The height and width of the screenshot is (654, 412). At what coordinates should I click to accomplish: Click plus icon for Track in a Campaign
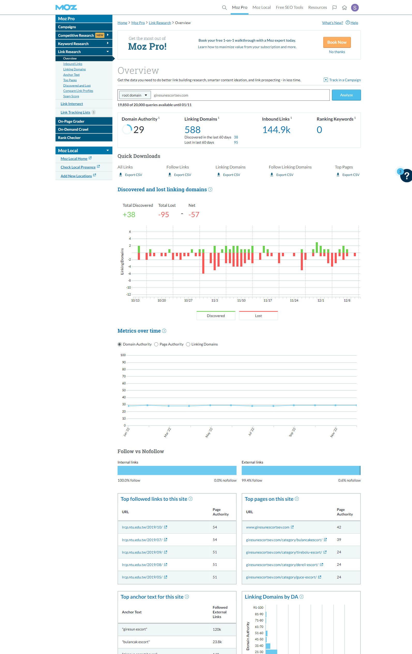[x=325, y=80]
